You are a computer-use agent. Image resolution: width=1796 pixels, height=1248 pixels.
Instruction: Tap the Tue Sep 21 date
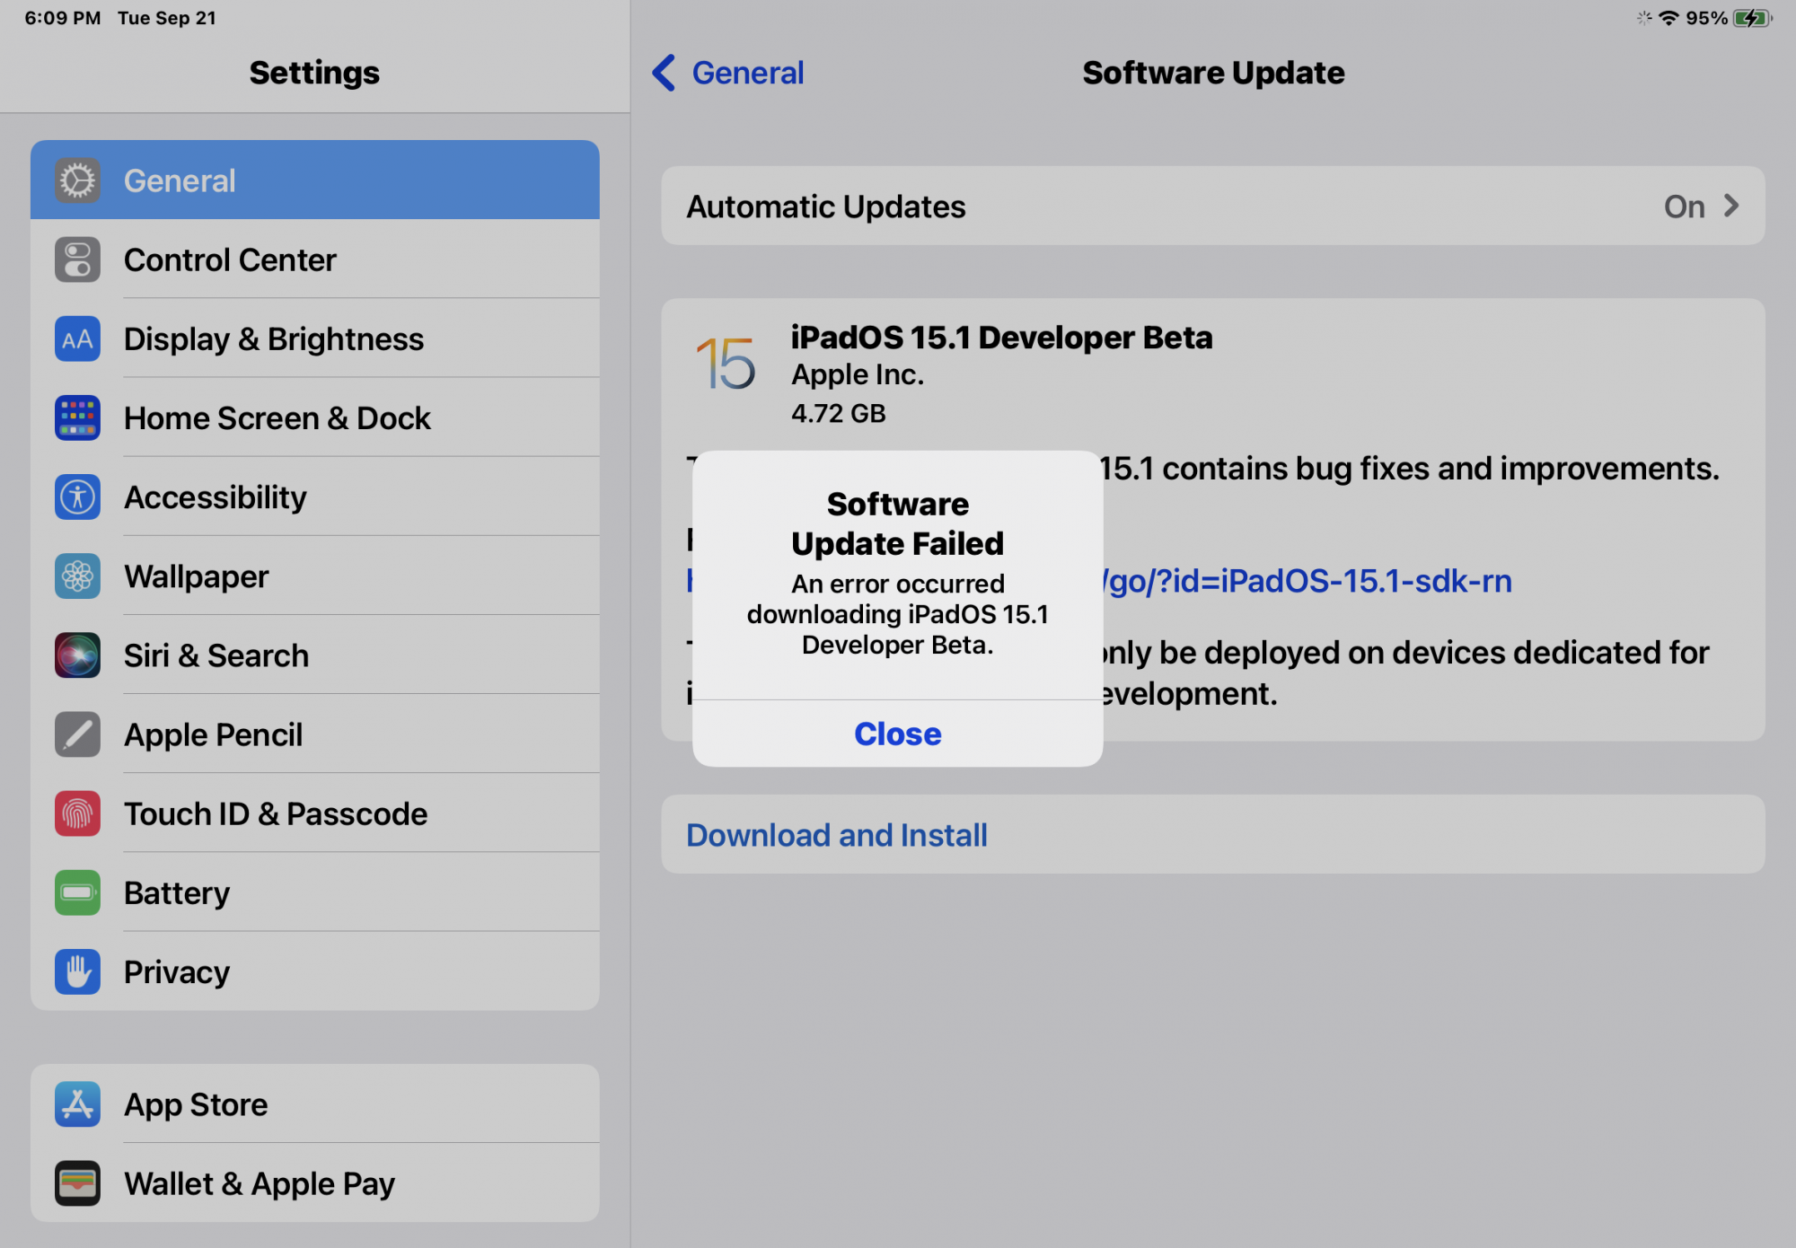[x=167, y=18]
